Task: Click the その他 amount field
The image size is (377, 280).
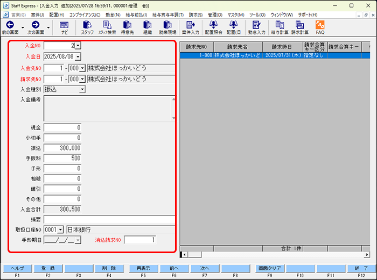Action: 62,199
